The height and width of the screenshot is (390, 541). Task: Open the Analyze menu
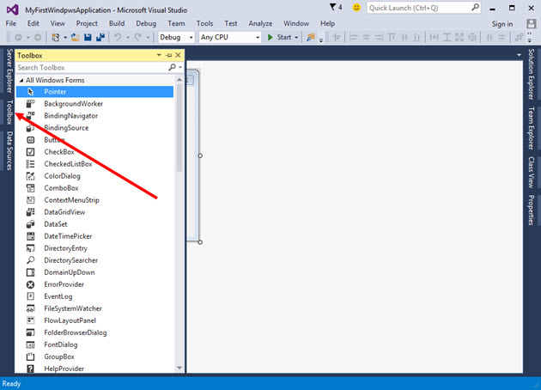(260, 23)
